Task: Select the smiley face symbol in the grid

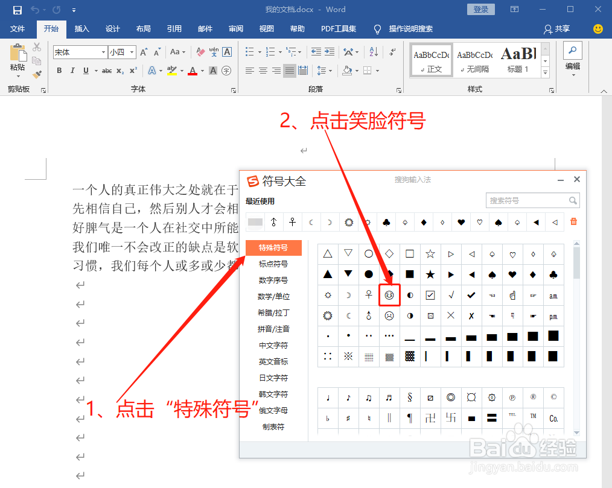Action: [389, 295]
